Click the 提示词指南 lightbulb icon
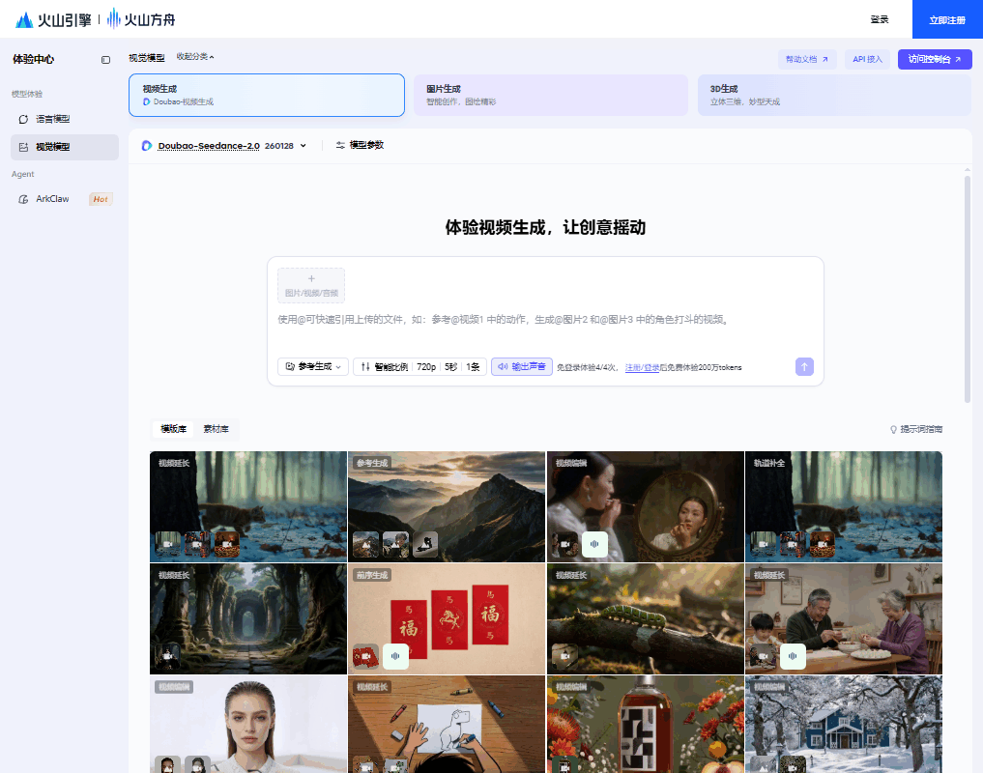The image size is (983, 773). tap(893, 429)
